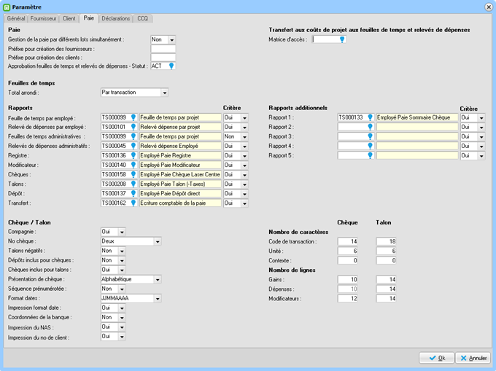
Task: Click lookup pin beside Dépôt TS000137
Action: [133, 193]
